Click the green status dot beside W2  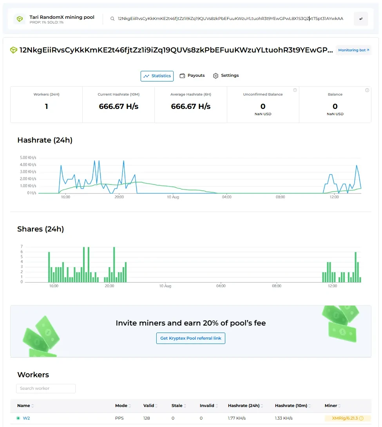[x=18, y=418]
